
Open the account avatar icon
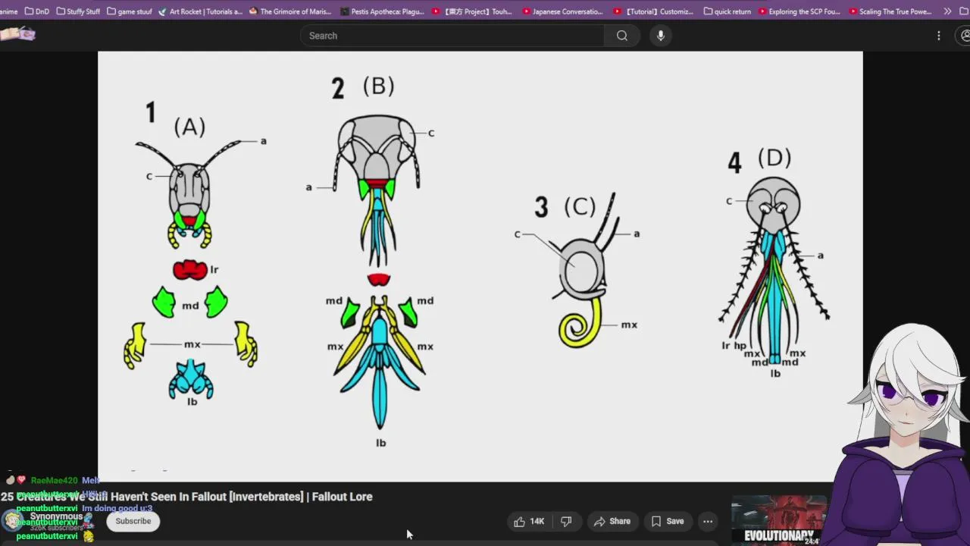coord(965,36)
